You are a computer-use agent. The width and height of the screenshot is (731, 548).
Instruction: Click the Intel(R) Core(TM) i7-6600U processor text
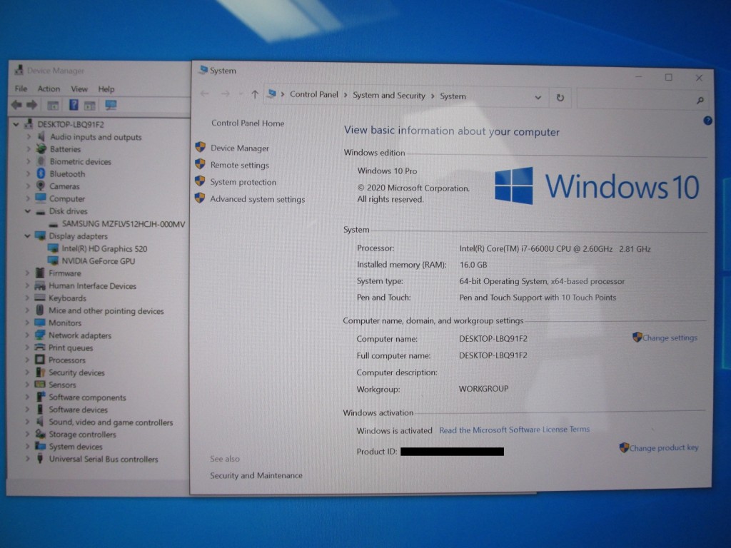click(x=555, y=249)
